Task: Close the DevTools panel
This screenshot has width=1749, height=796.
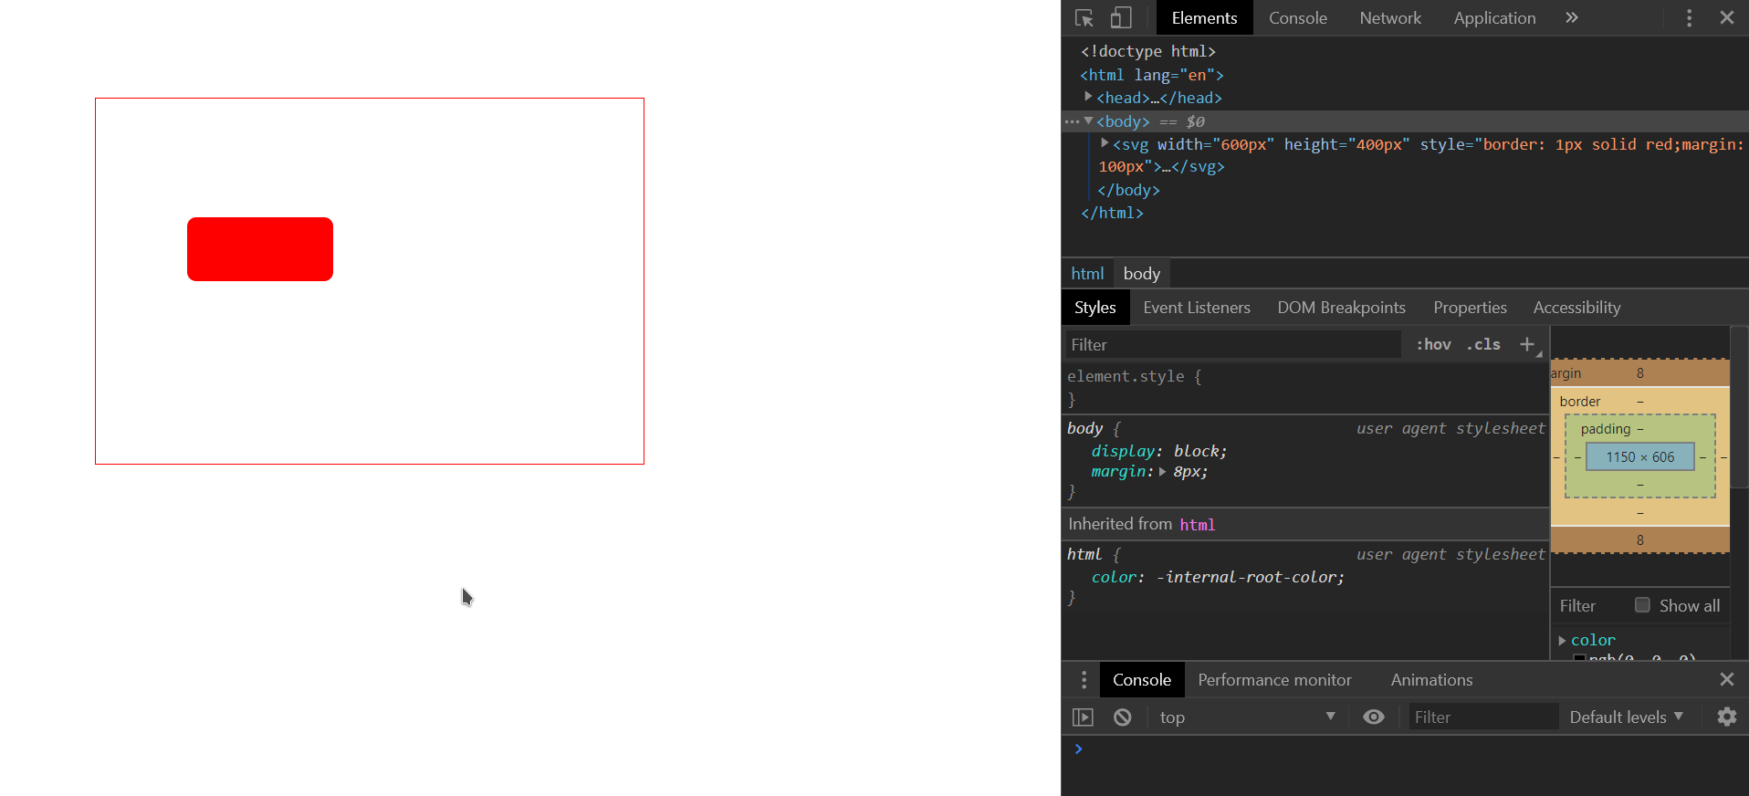Action: click(1726, 18)
